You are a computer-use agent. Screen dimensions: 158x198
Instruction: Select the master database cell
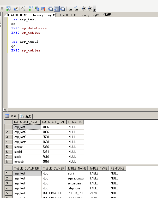pyautogui.click(x=27, y=147)
